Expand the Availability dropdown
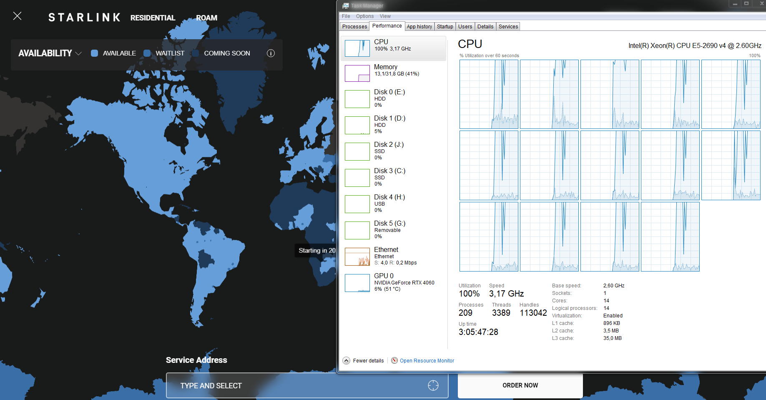This screenshot has width=766, height=400. (50, 53)
